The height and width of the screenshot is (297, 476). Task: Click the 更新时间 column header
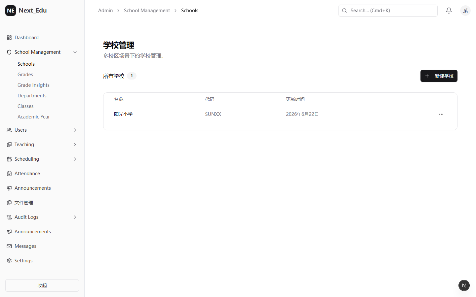pos(295,99)
